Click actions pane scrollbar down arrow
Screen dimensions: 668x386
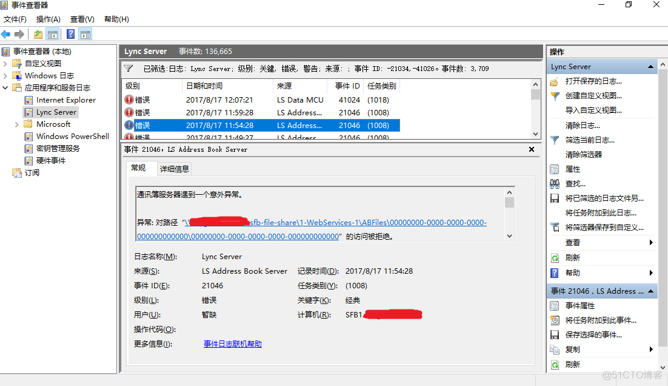pyautogui.click(x=663, y=367)
